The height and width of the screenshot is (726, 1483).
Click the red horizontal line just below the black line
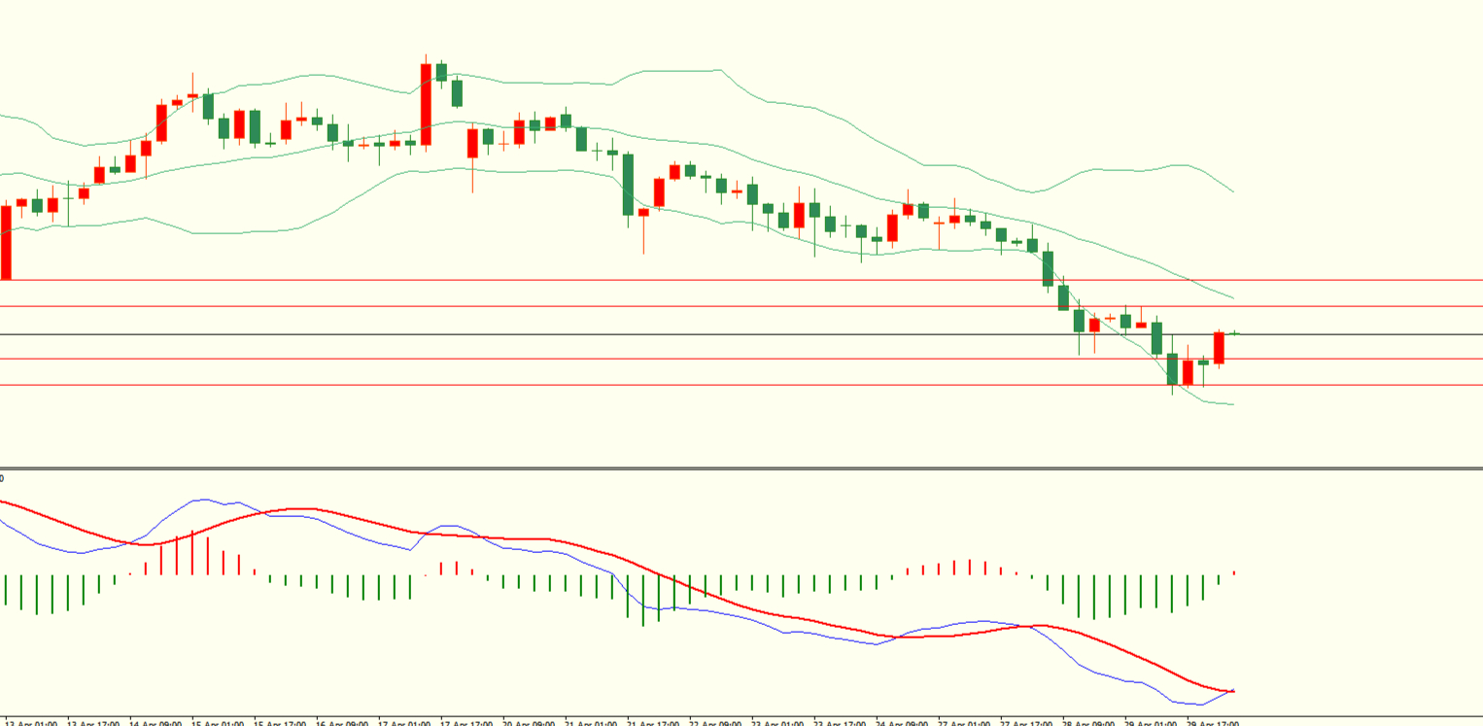point(680,359)
